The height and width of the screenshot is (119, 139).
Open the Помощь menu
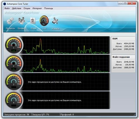pos(49,8)
